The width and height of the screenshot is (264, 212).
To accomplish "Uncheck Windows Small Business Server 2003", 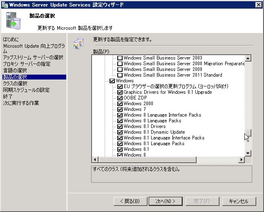I will (120, 58).
